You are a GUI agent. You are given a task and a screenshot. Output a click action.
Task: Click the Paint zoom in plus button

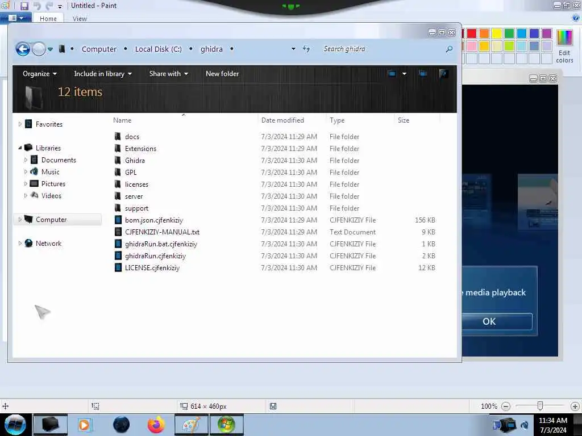pyautogui.click(x=575, y=406)
